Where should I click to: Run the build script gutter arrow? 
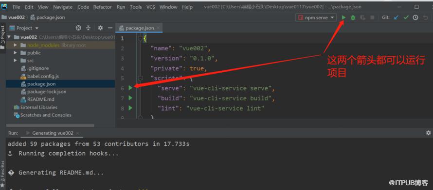[x=130, y=98]
